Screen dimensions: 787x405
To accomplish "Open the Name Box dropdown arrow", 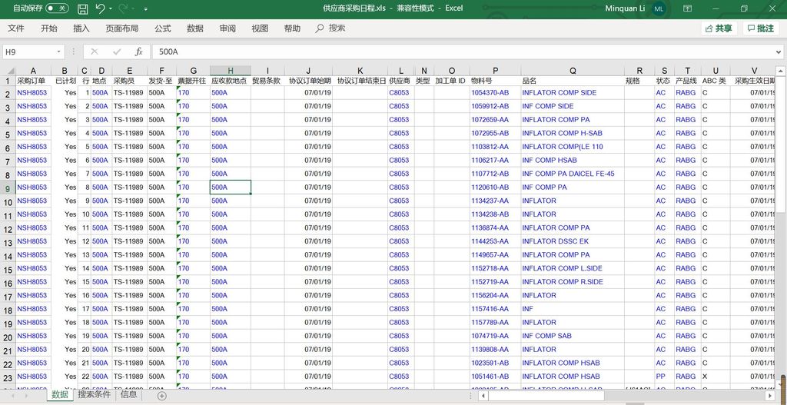I will [58, 51].
